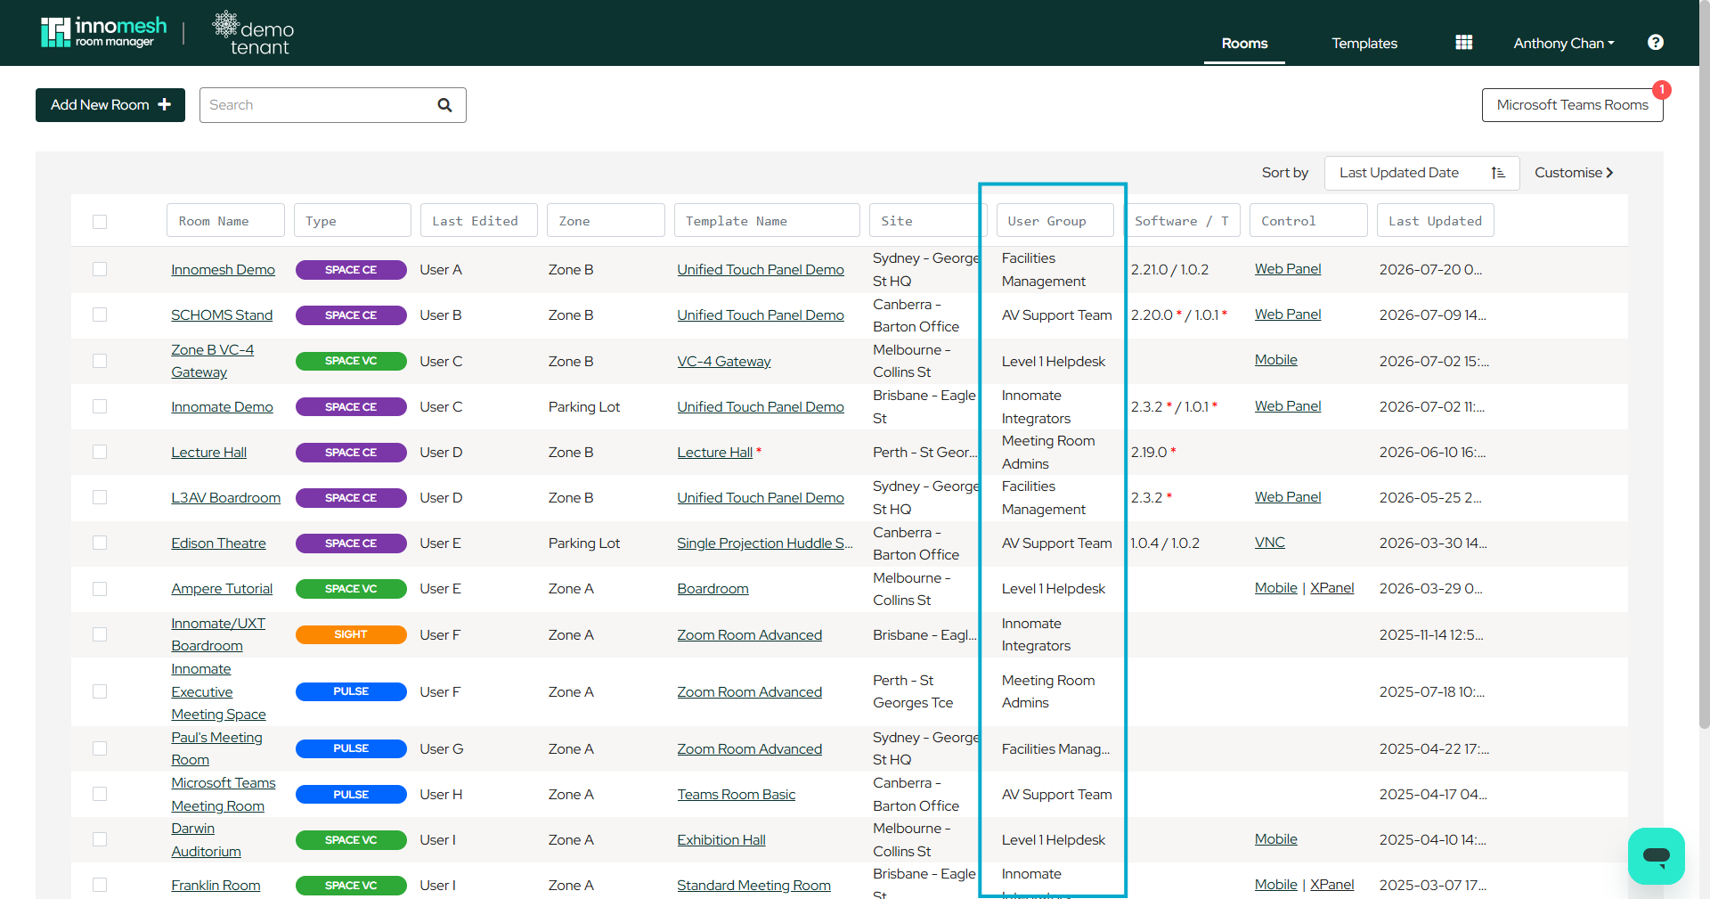The width and height of the screenshot is (1710, 899).
Task: Open the VC-4 Gateway template link
Action: coord(724,362)
